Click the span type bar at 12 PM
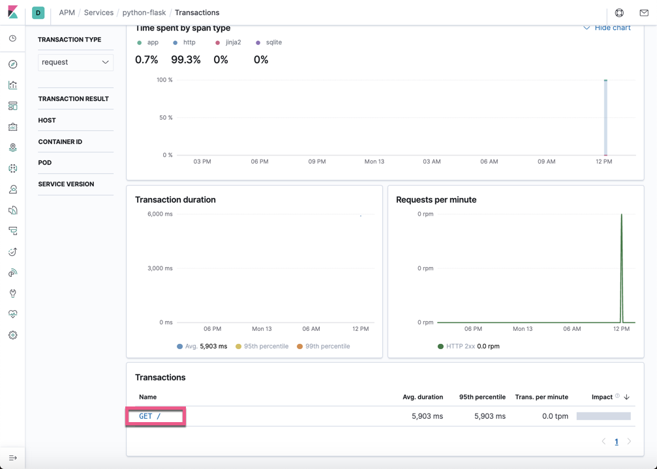 pyautogui.click(x=605, y=117)
